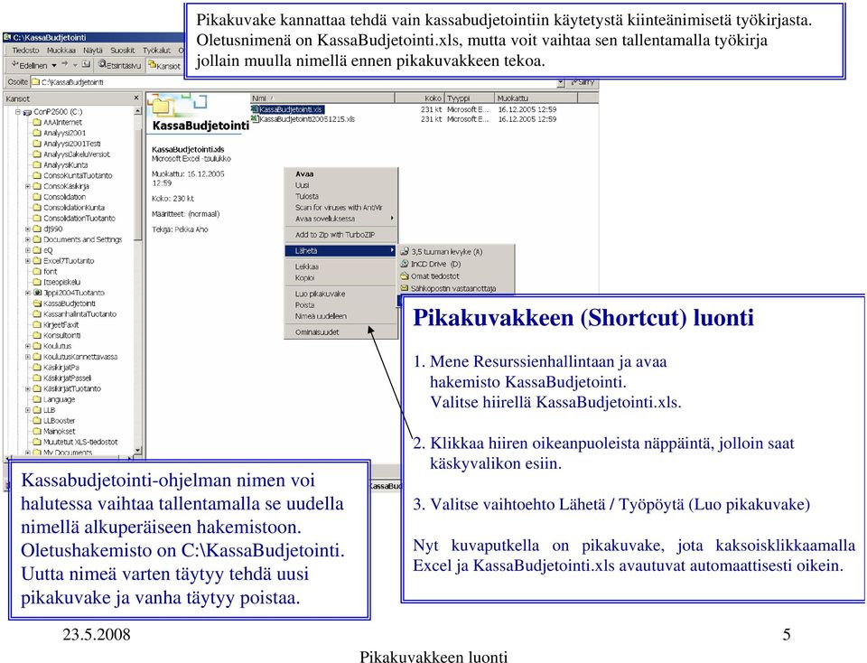Sort files by the Koko column header
The height and width of the screenshot is (663, 867).
tap(420, 98)
